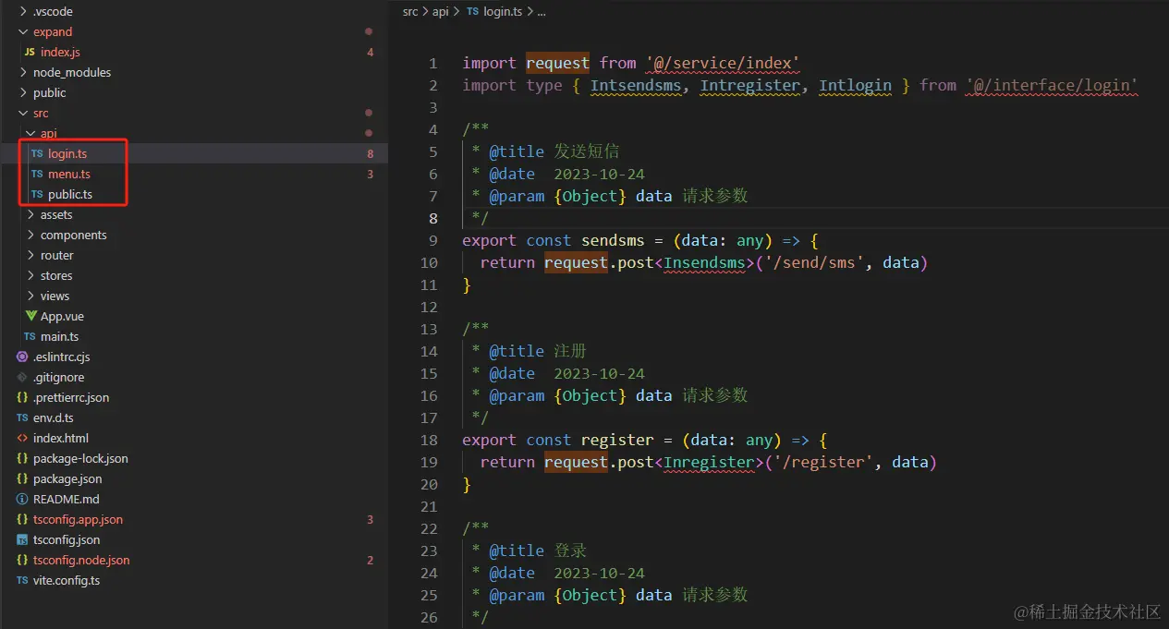The width and height of the screenshot is (1169, 629).
Task: Click the TS icon of menu.ts
Action: (37, 175)
